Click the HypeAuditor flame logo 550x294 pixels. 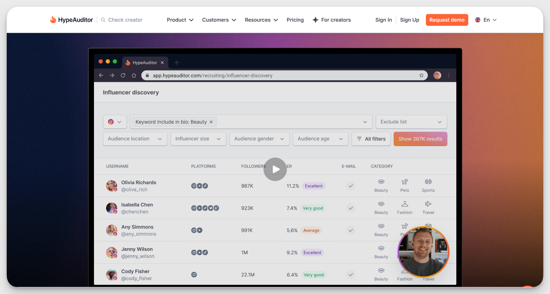click(x=53, y=20)
